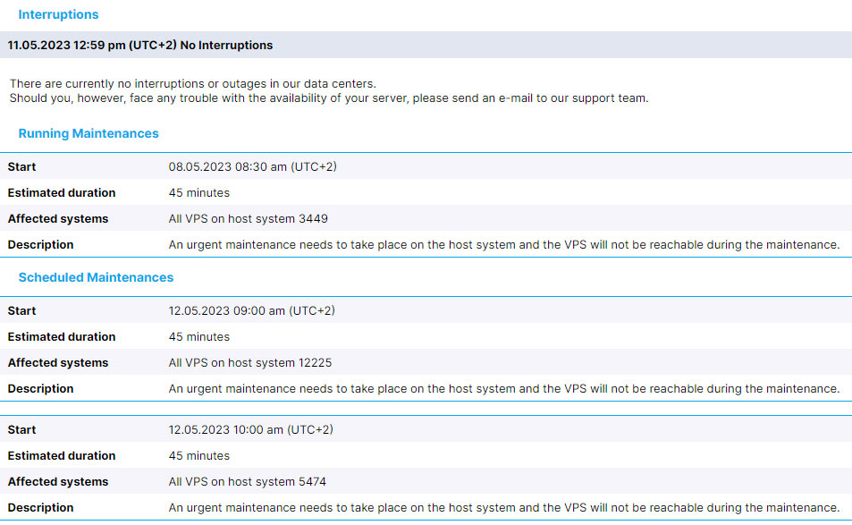The image size is (852, 525).
Task: Click the description text for host 3449 maintenance
Action: click(x=504, y=245)
